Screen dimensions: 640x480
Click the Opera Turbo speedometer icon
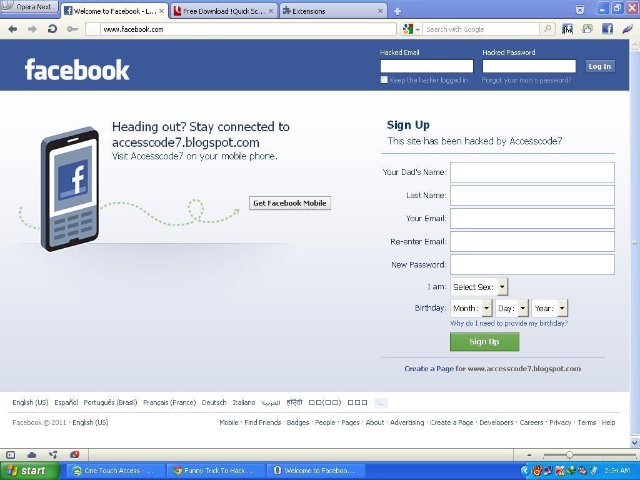click(74, 454)
